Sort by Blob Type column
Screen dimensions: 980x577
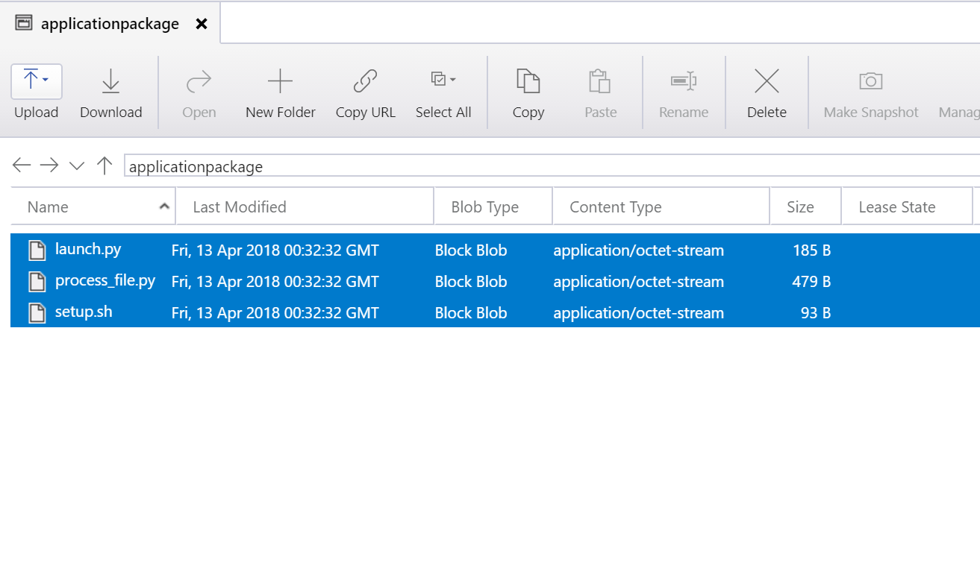click(x=493, y=207)
